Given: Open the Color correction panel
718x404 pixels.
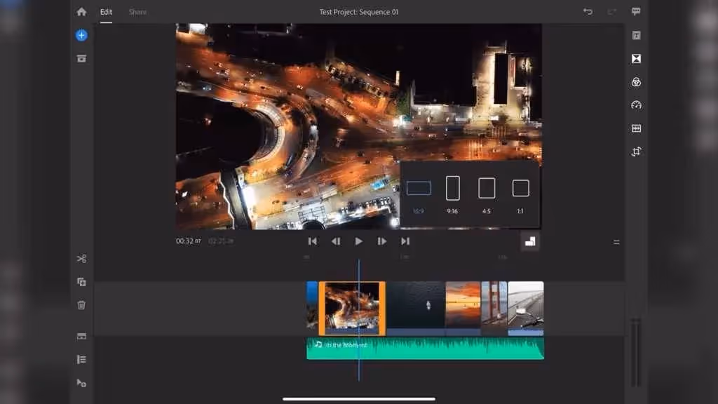Looking at the screenshot, I should (x=635, y=82).
